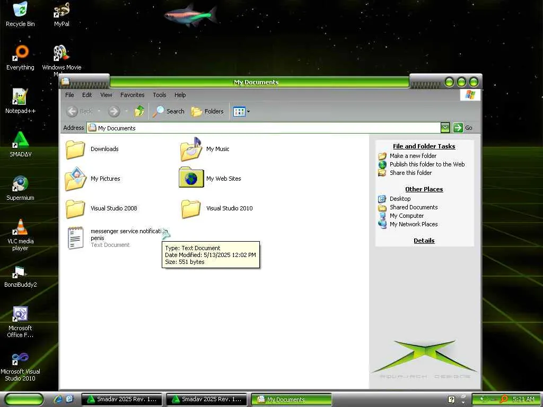543x407 pixels.
Task: Select the Visual Studio 2008 folder
Action: (x=101, y=208)
